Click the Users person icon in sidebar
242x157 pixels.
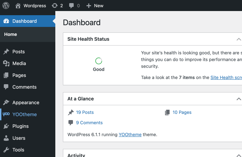pyautogui.click(x=6, y=138)
